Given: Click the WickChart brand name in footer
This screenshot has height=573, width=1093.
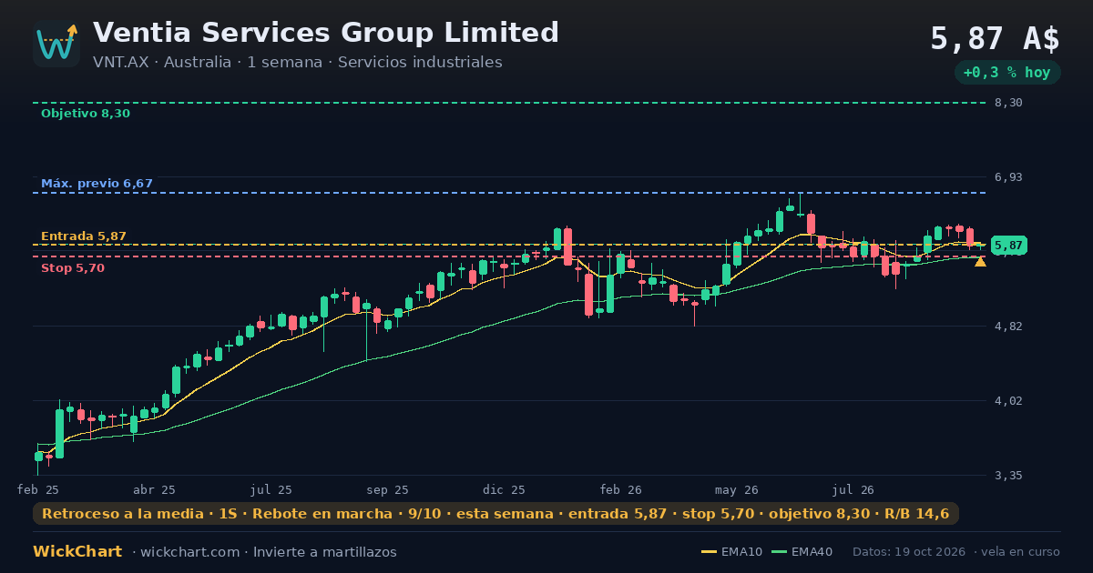Looking at the screenshot, I should tap(77, 552).
